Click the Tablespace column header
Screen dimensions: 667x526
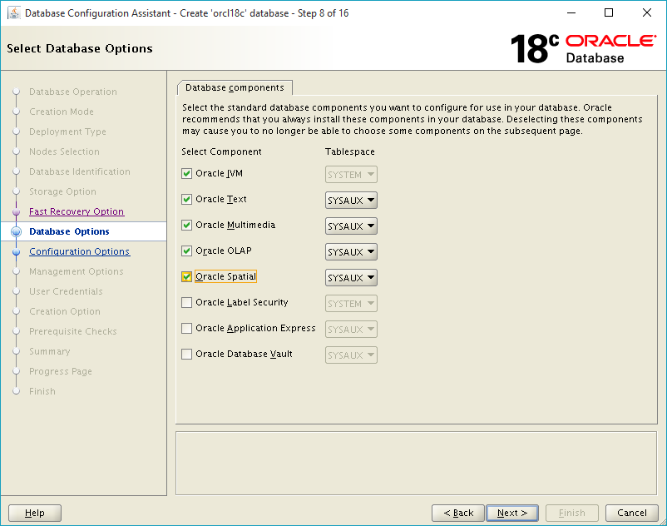(350, 152)
